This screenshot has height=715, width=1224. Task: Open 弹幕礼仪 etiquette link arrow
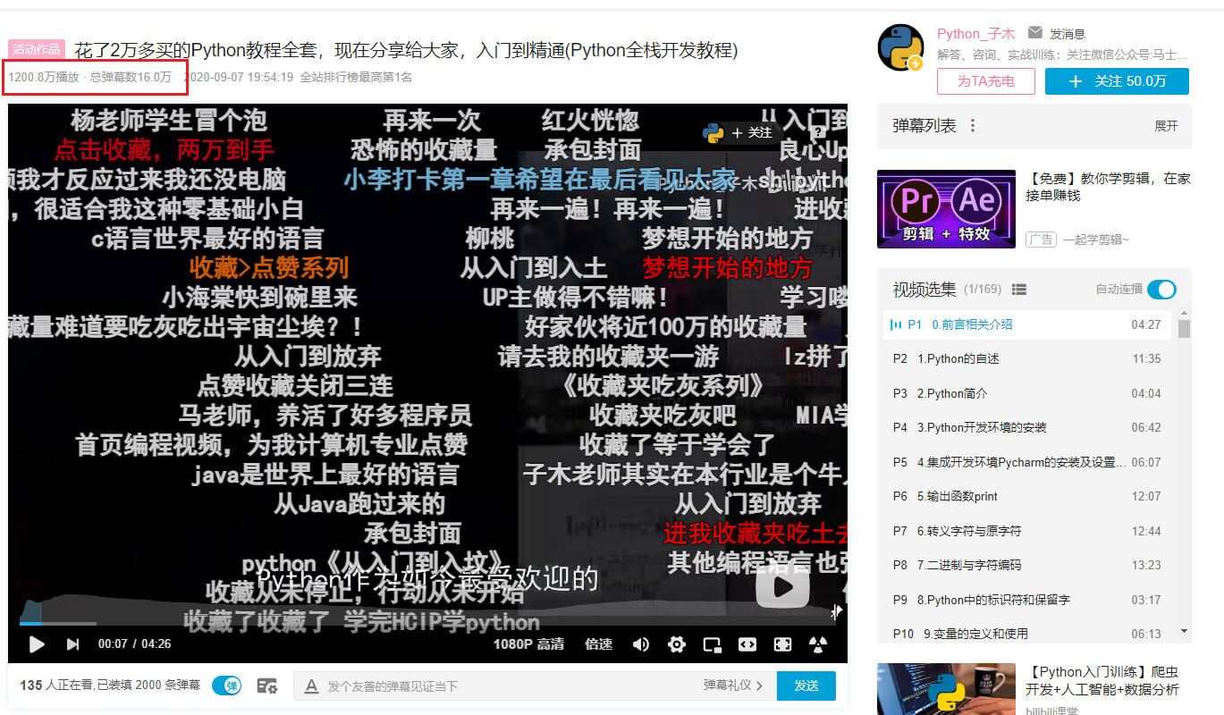733,686
